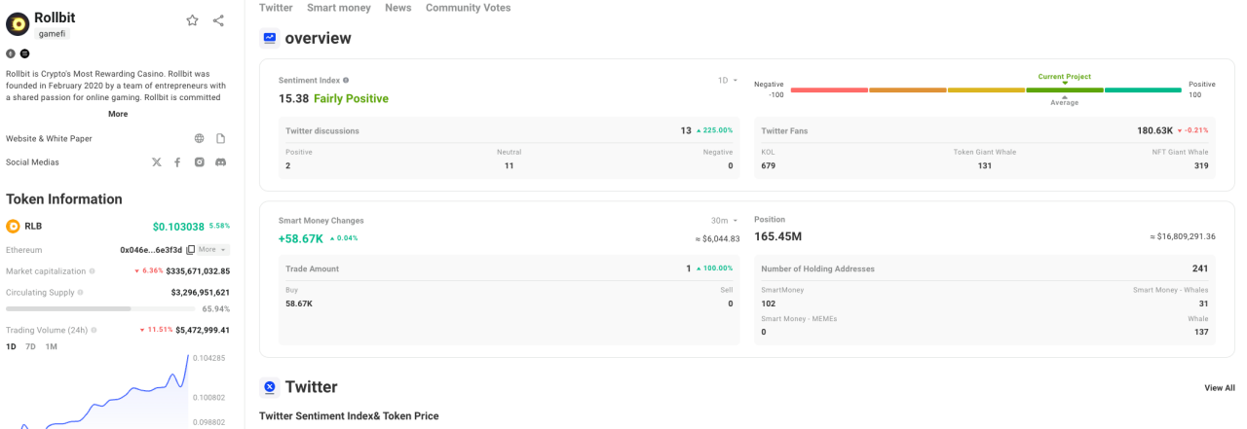This screenshot has width=1247, height=429.
Task: Open the Sentiment Index 1D period dropdown
Action: click(728, 81)
